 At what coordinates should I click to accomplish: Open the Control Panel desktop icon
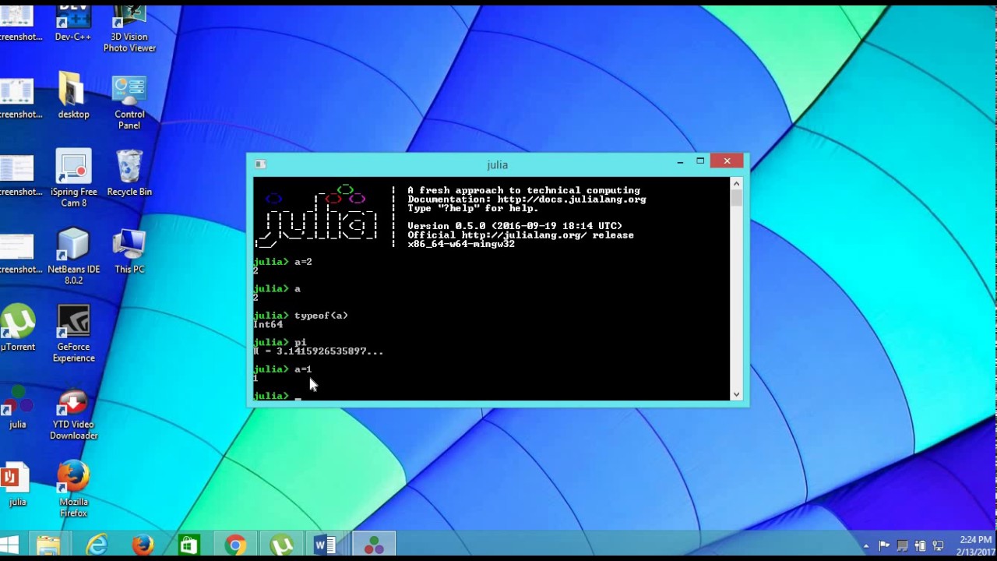click(129, 102)
